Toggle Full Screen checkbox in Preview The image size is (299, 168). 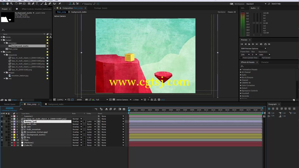tap(260, 58)
